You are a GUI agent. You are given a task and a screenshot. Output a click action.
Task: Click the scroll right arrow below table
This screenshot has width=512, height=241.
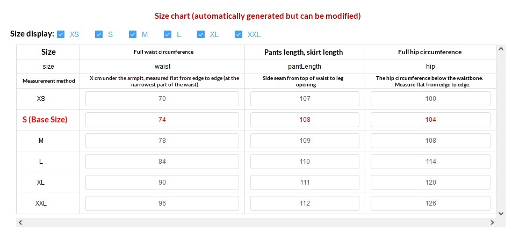[x=492, y=222]
